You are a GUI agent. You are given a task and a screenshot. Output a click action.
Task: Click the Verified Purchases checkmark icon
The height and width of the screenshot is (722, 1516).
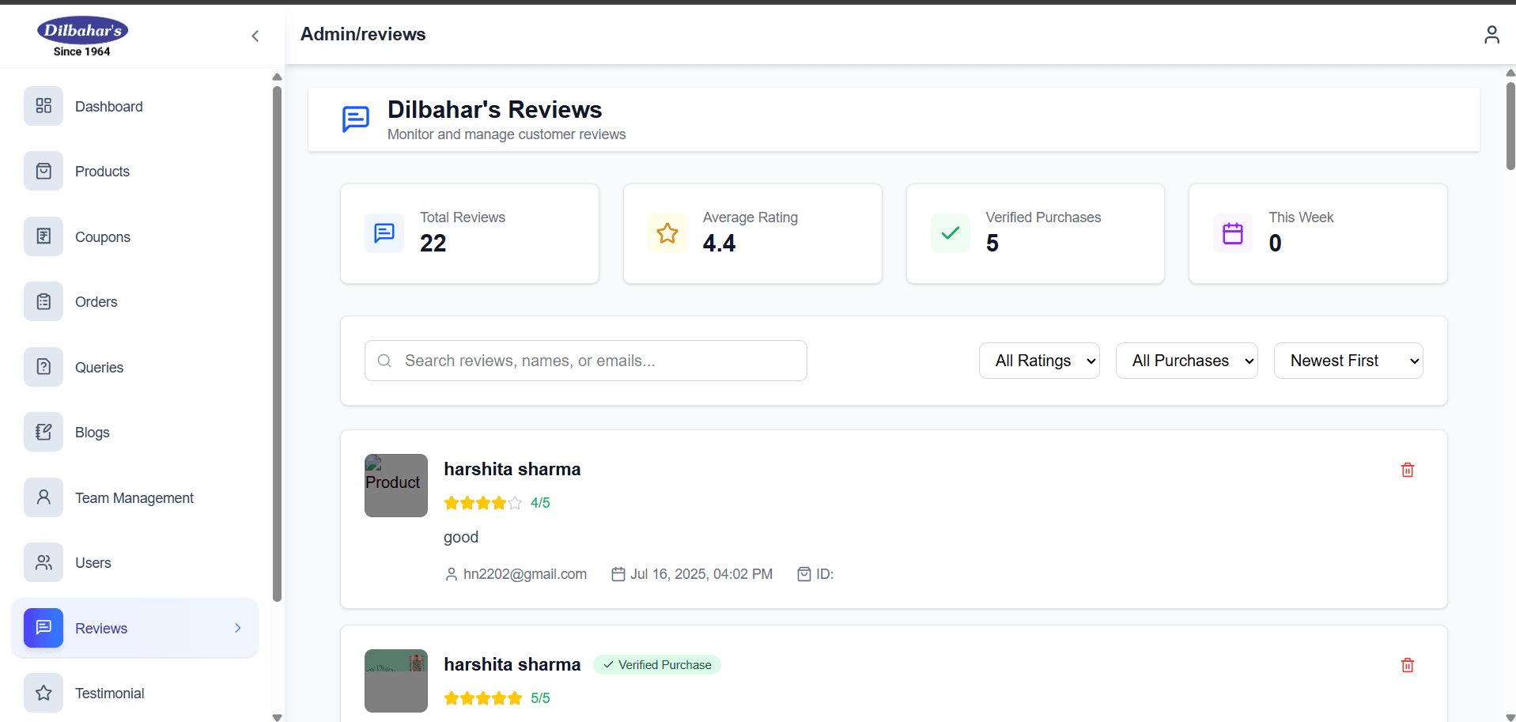[x=951, y=233]
